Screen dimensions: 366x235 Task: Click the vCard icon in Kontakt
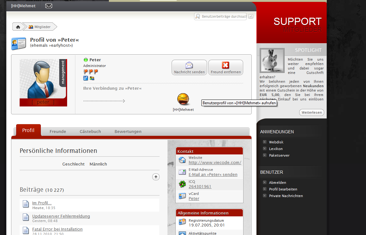[182, 196]
